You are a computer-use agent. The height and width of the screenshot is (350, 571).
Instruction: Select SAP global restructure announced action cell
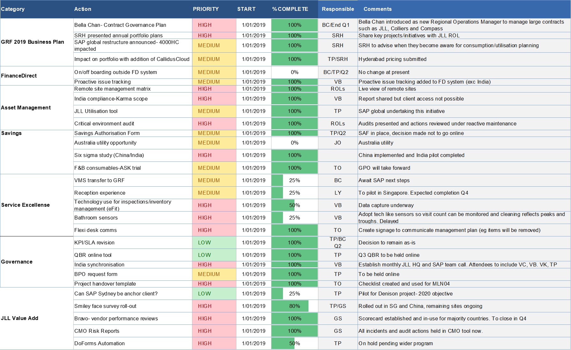tap(133, 46)
